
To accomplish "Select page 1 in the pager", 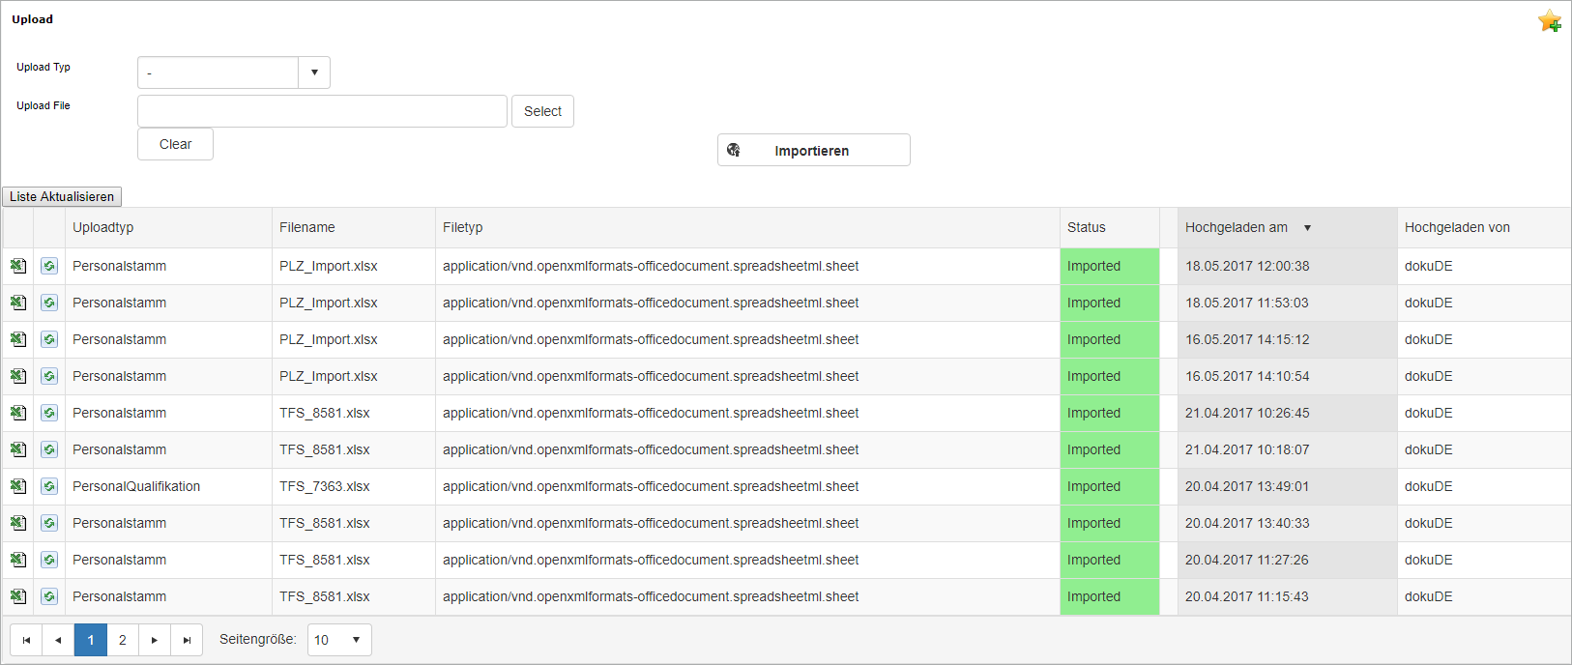I will (x=91, y=640).
